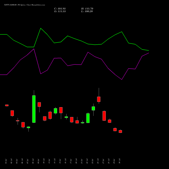Select the tall green candle on 08 Jul
The width and height of the screenshot is (169, 169).
tap(34, 109)
